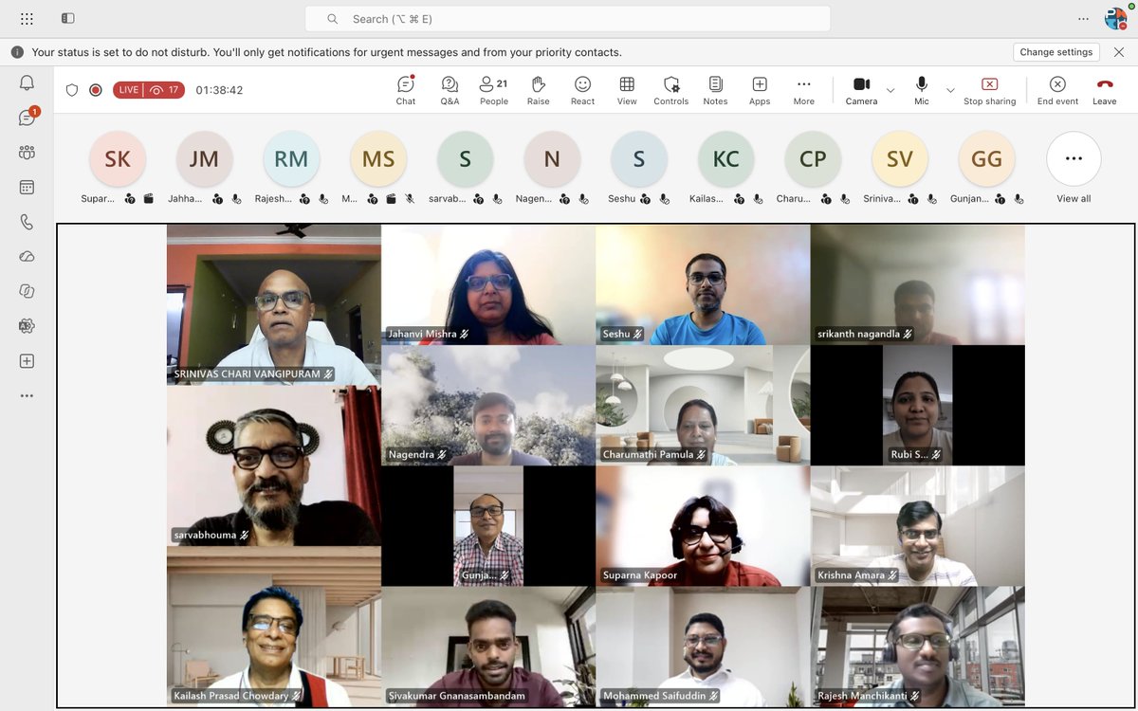Select the CP Charumathi participant avatar
1138x711 pixels.
(x=813, y=159)
